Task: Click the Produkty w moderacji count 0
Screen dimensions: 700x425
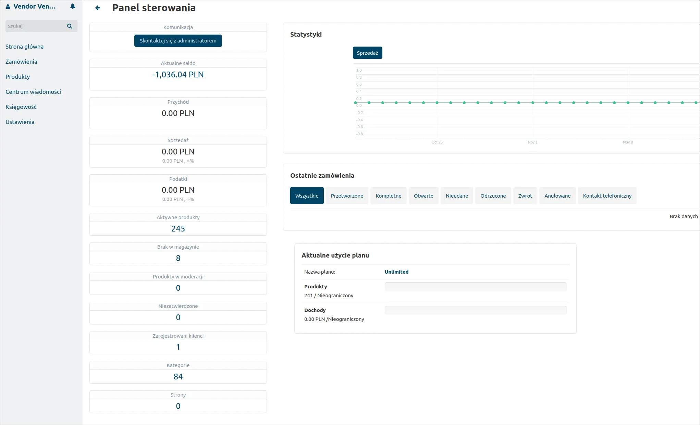Action: tap(178, 288)
